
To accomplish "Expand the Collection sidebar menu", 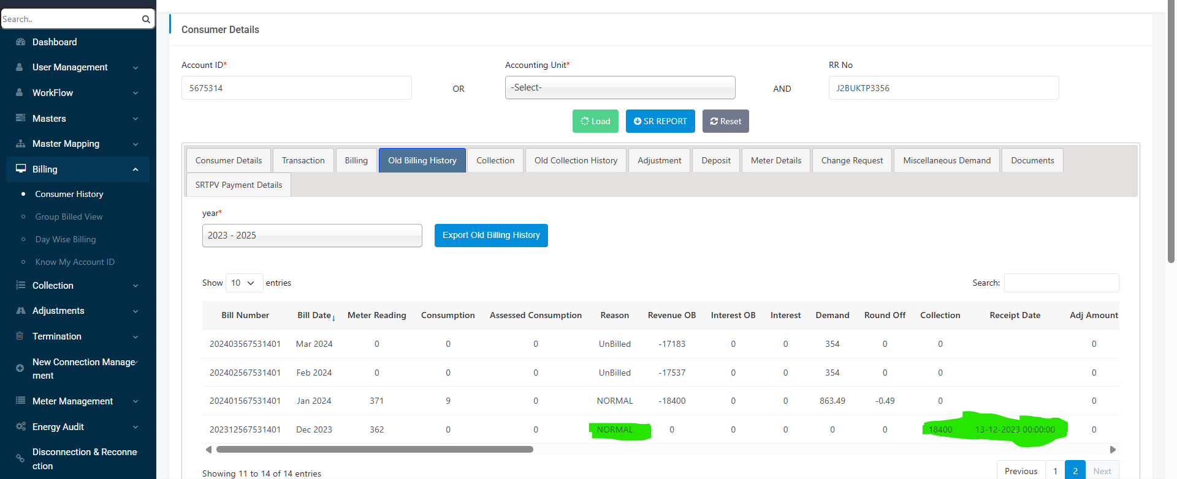I will point(135,286).
